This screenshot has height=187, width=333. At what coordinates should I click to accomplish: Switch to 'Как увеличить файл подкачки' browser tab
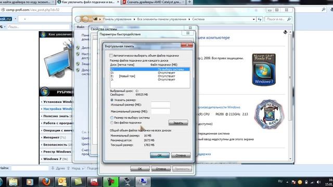[x=88, y=2]
